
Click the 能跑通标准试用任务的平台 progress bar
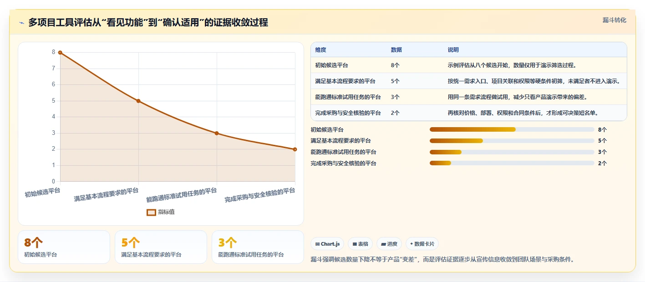pyautogui.click(x=512, y=152)
